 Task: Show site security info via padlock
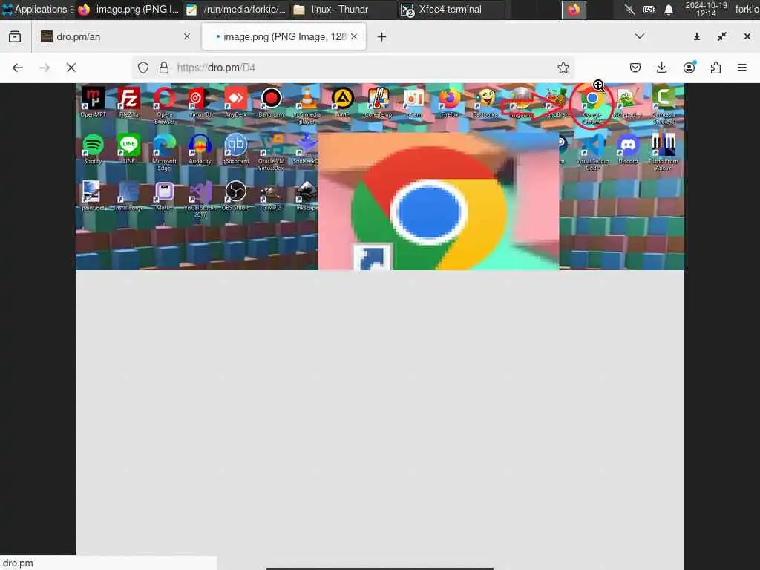tap(164, 68)
